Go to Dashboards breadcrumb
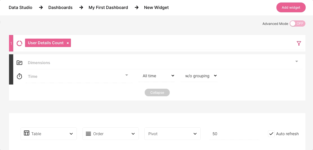The height and width of the screenshot is (150, 313). point(61,8)
